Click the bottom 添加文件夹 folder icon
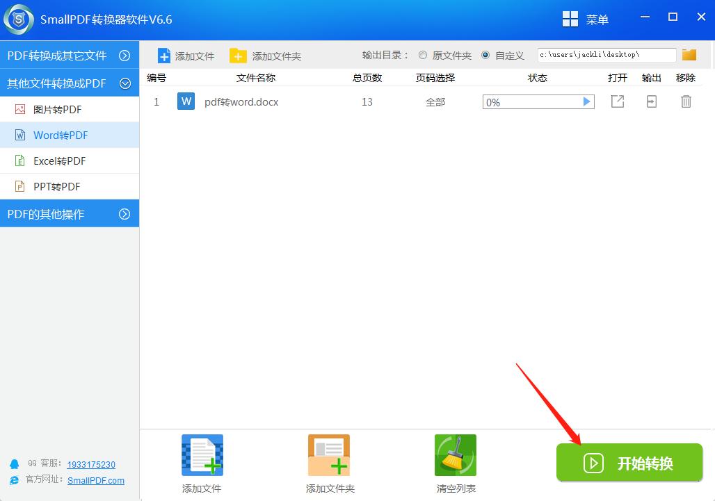Screen dimensions: 715x501 coord(328,455)
